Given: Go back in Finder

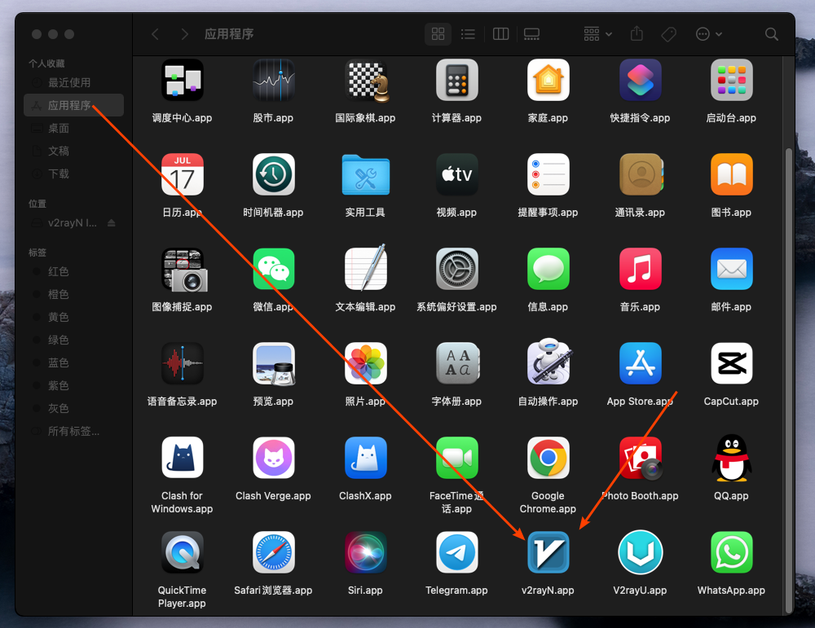Looking at the screenshot, I should pos(155,33).
